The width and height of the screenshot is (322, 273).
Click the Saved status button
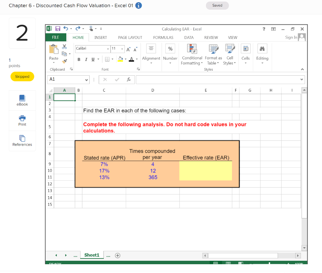tap(217, 5)
